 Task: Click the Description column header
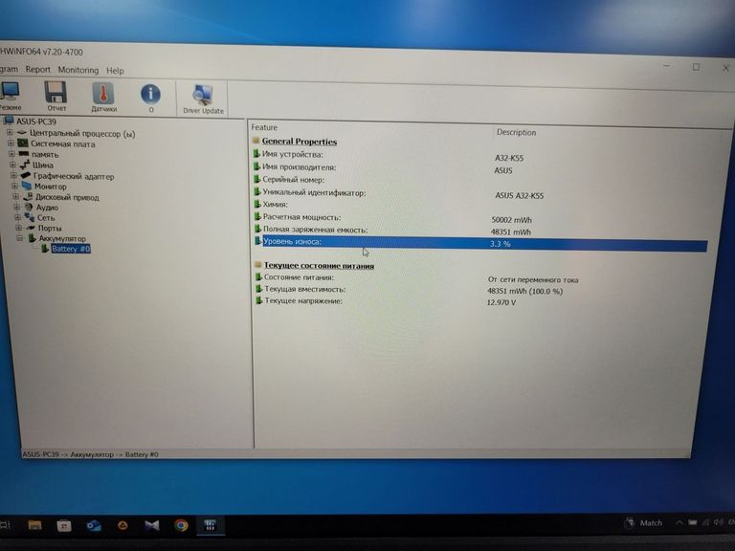pos(516,132)
